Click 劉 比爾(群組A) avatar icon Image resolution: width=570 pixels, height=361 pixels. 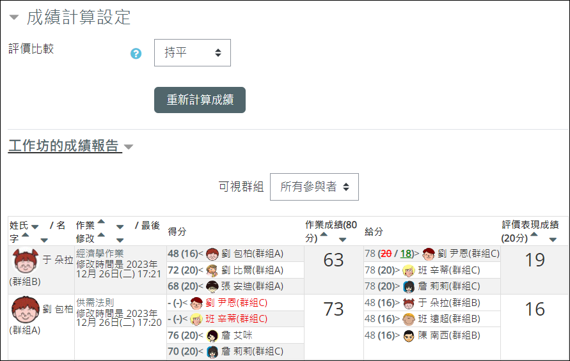point(212,270)
